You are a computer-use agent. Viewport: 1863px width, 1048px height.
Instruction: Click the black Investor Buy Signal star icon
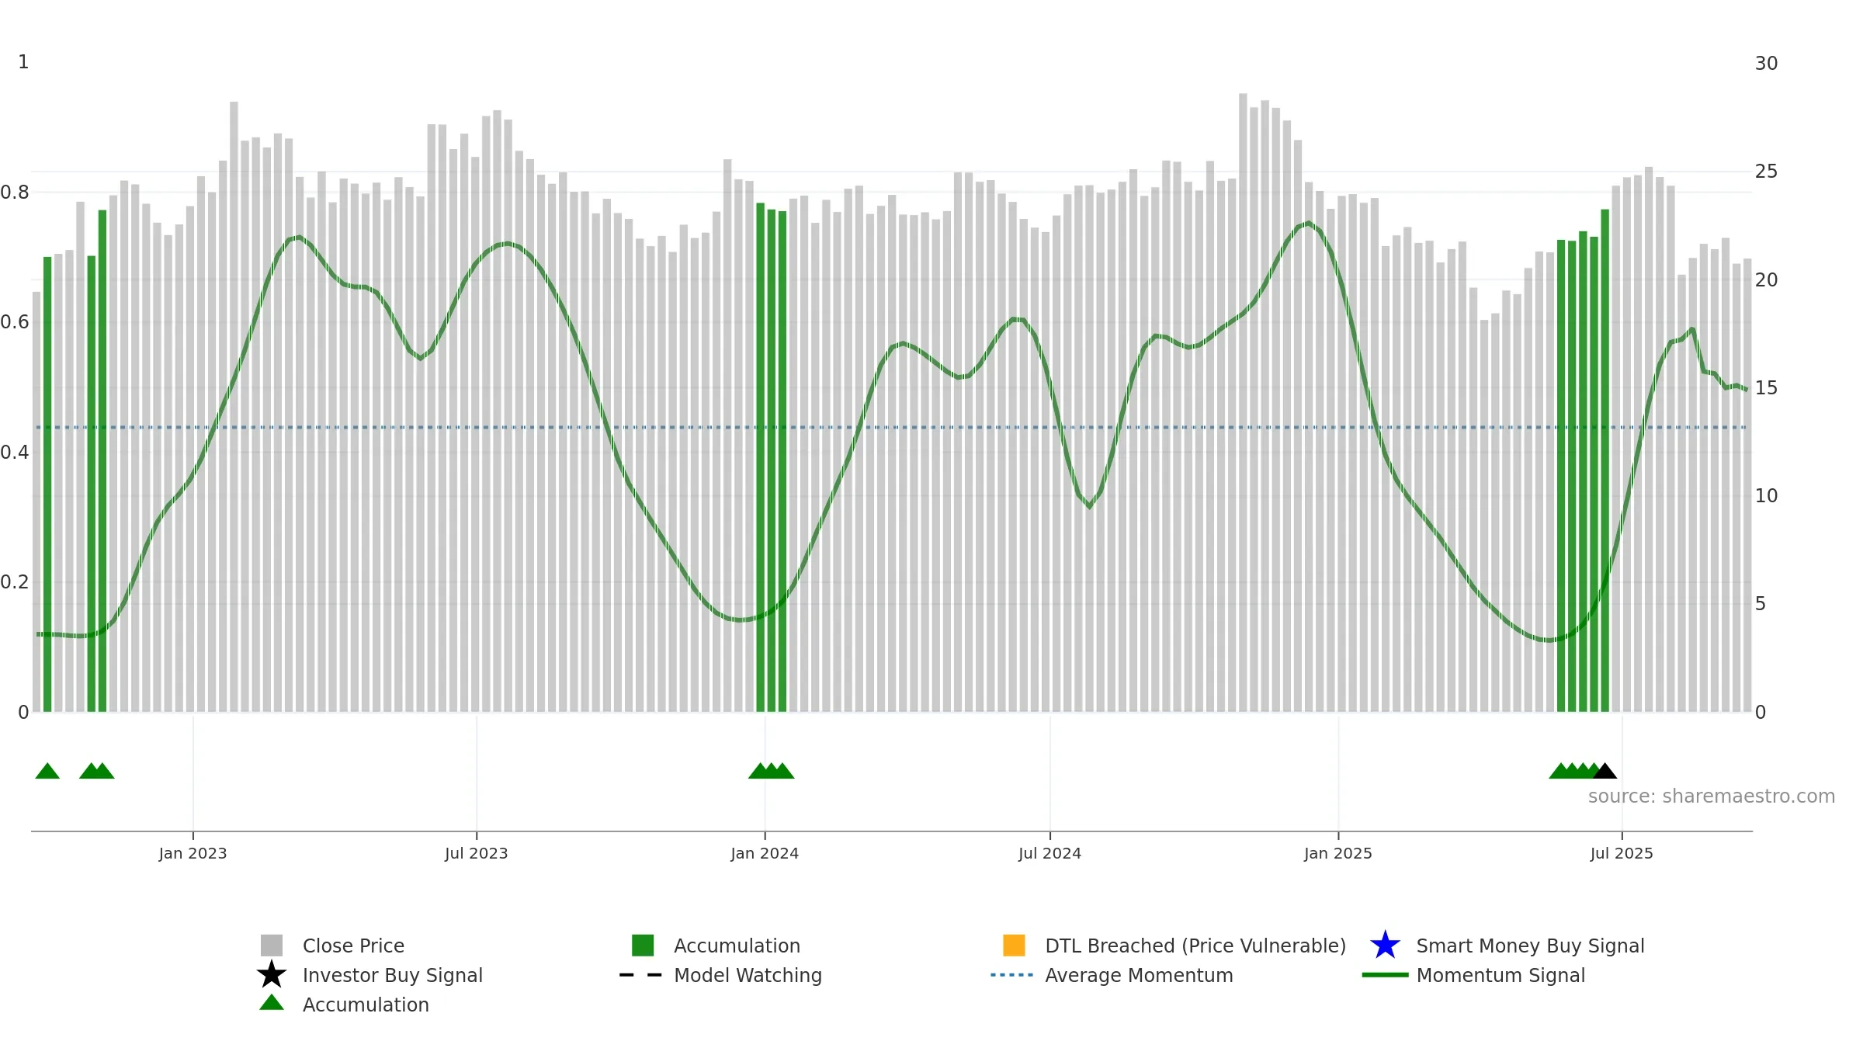pos(272,974)
